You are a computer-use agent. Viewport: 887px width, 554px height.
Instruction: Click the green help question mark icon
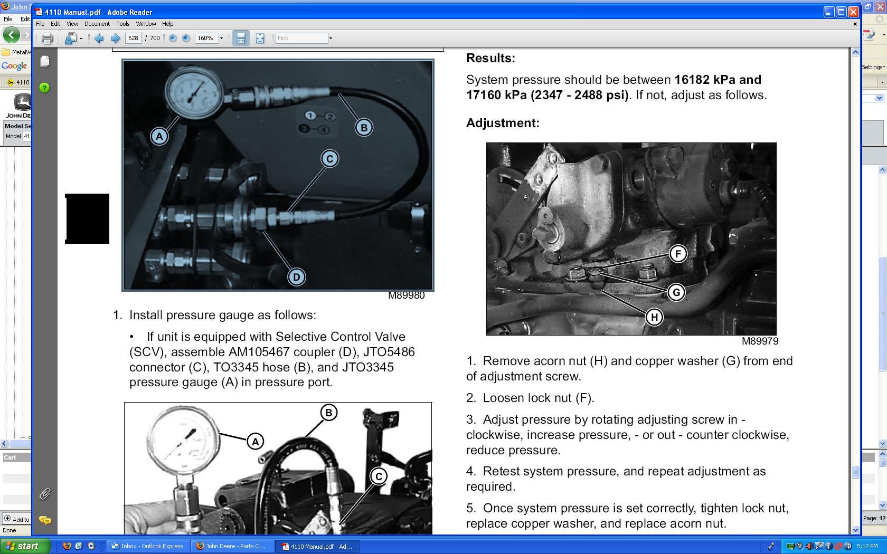pyautogui.click(x=45, y=88)
